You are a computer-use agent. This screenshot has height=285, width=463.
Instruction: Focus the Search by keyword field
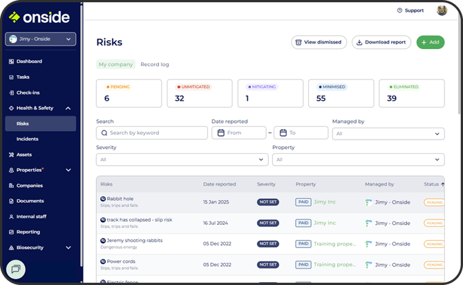[152, 132]
